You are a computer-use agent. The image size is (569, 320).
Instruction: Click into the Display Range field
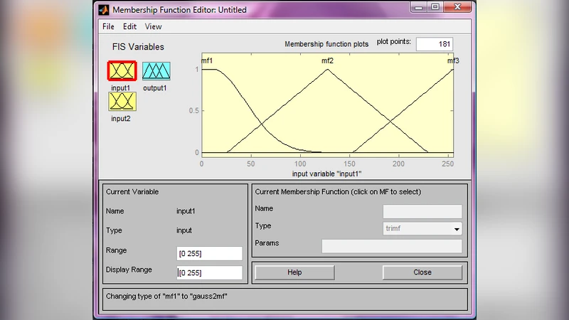210,272
